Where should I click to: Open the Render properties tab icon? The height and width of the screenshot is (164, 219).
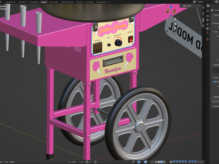208,16
